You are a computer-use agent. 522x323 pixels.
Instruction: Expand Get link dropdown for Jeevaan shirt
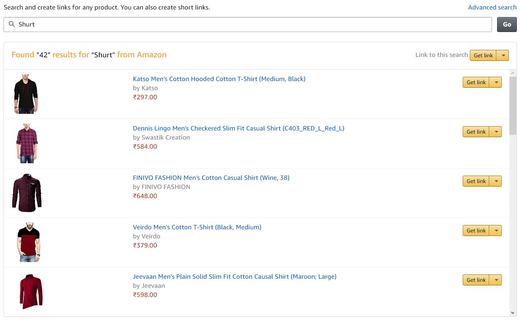pos(496,280)
